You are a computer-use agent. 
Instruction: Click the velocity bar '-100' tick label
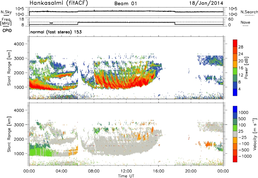[x=244, y=144]
